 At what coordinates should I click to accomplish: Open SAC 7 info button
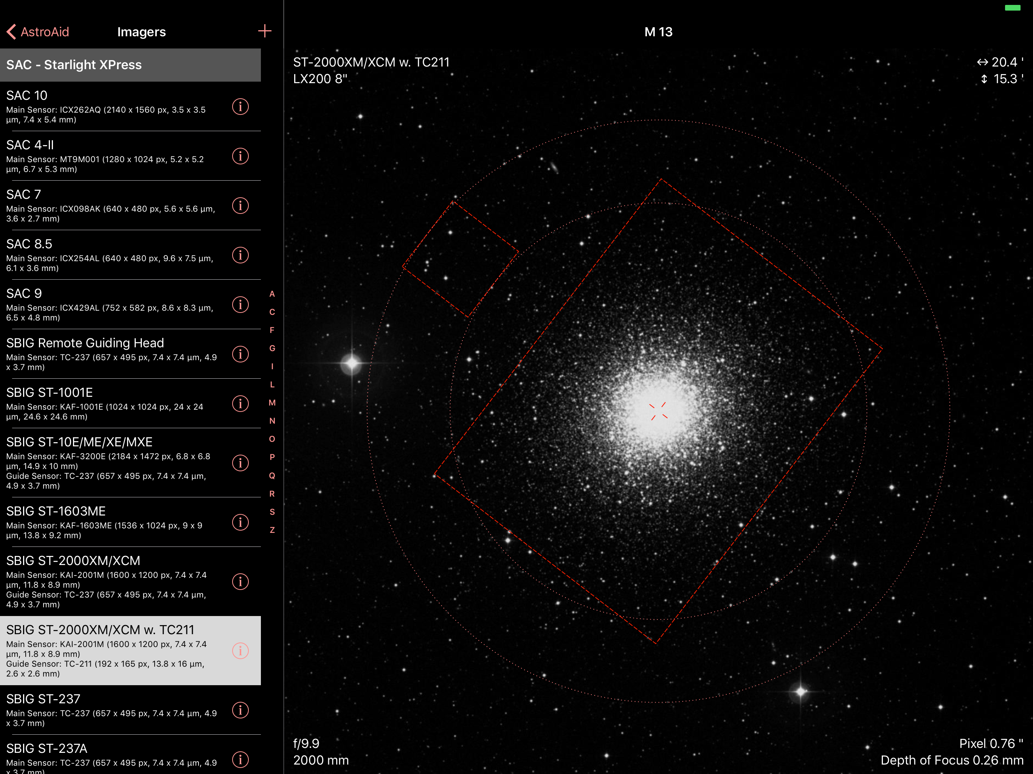pos(240,206)
